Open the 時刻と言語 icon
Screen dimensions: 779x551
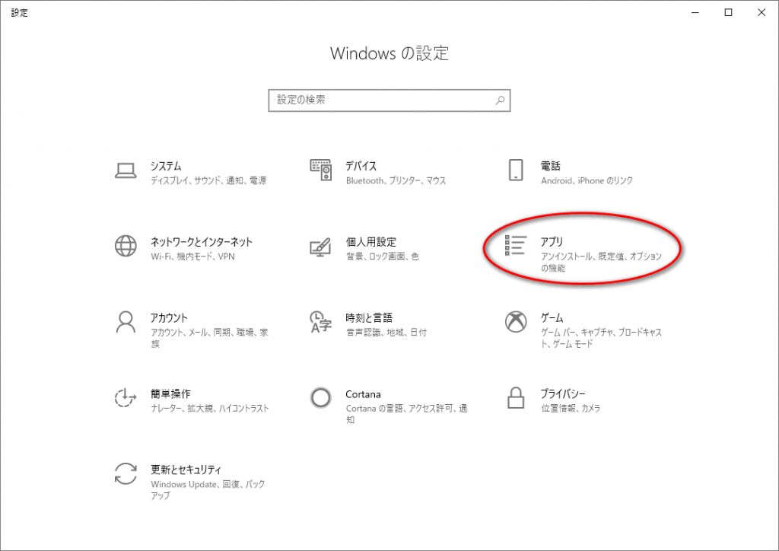point(321,322)
